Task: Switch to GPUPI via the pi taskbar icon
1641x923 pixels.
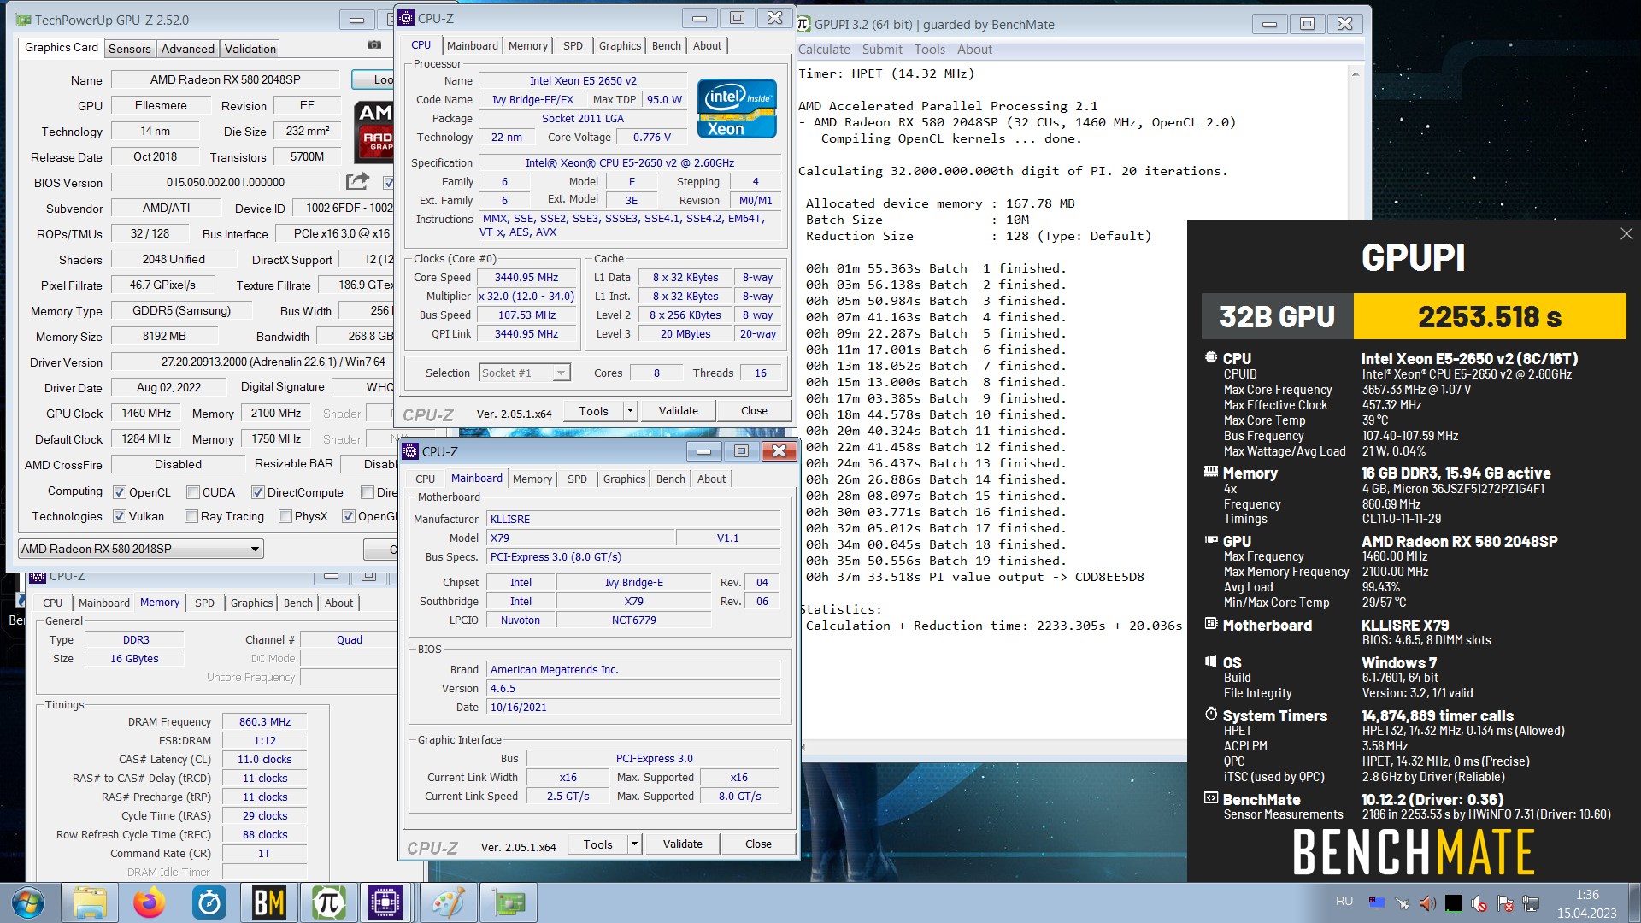Action: [328, 903]
